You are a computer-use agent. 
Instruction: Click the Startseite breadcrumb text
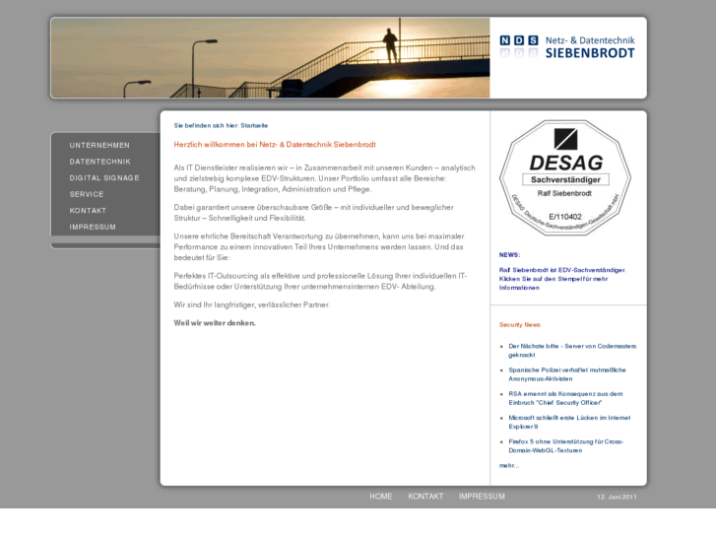pyautogui.click(x=254, y=126)
